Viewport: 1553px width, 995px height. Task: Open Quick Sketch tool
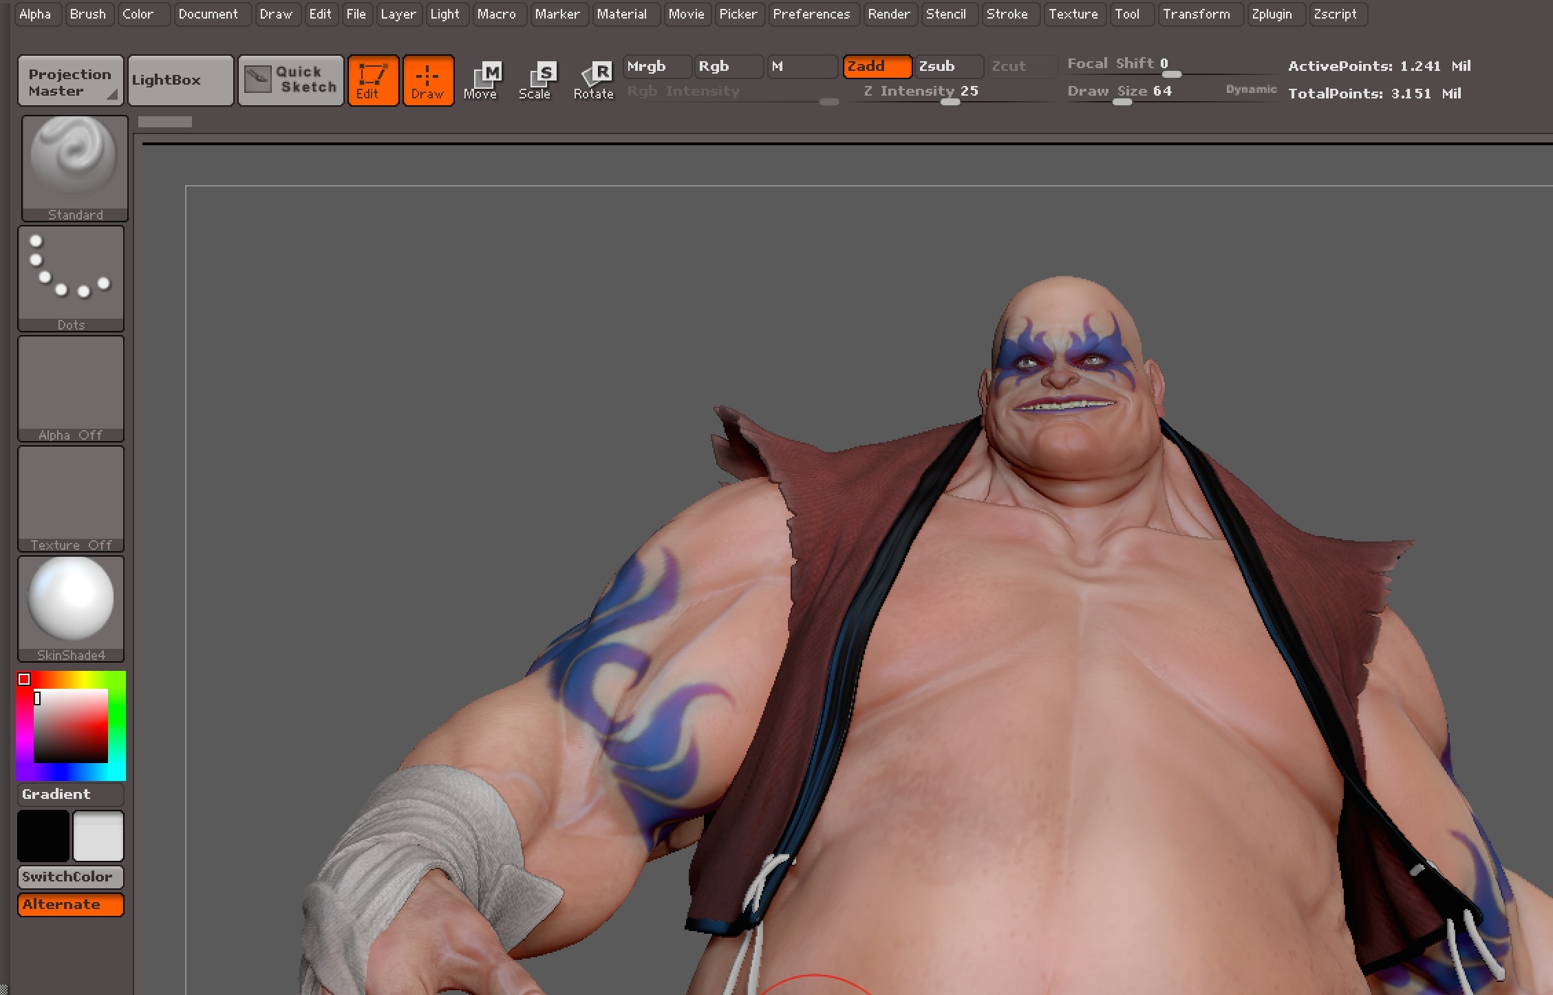point(291,81)
